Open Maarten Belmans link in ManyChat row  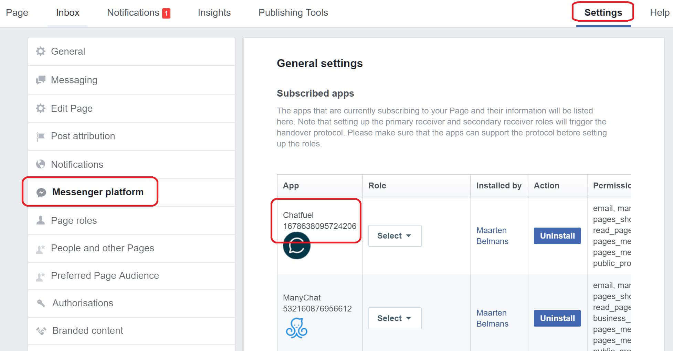click(492, 318)
